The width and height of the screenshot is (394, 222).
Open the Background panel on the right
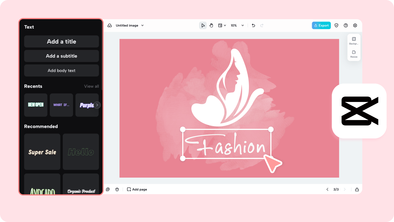(x=354, y=40)
